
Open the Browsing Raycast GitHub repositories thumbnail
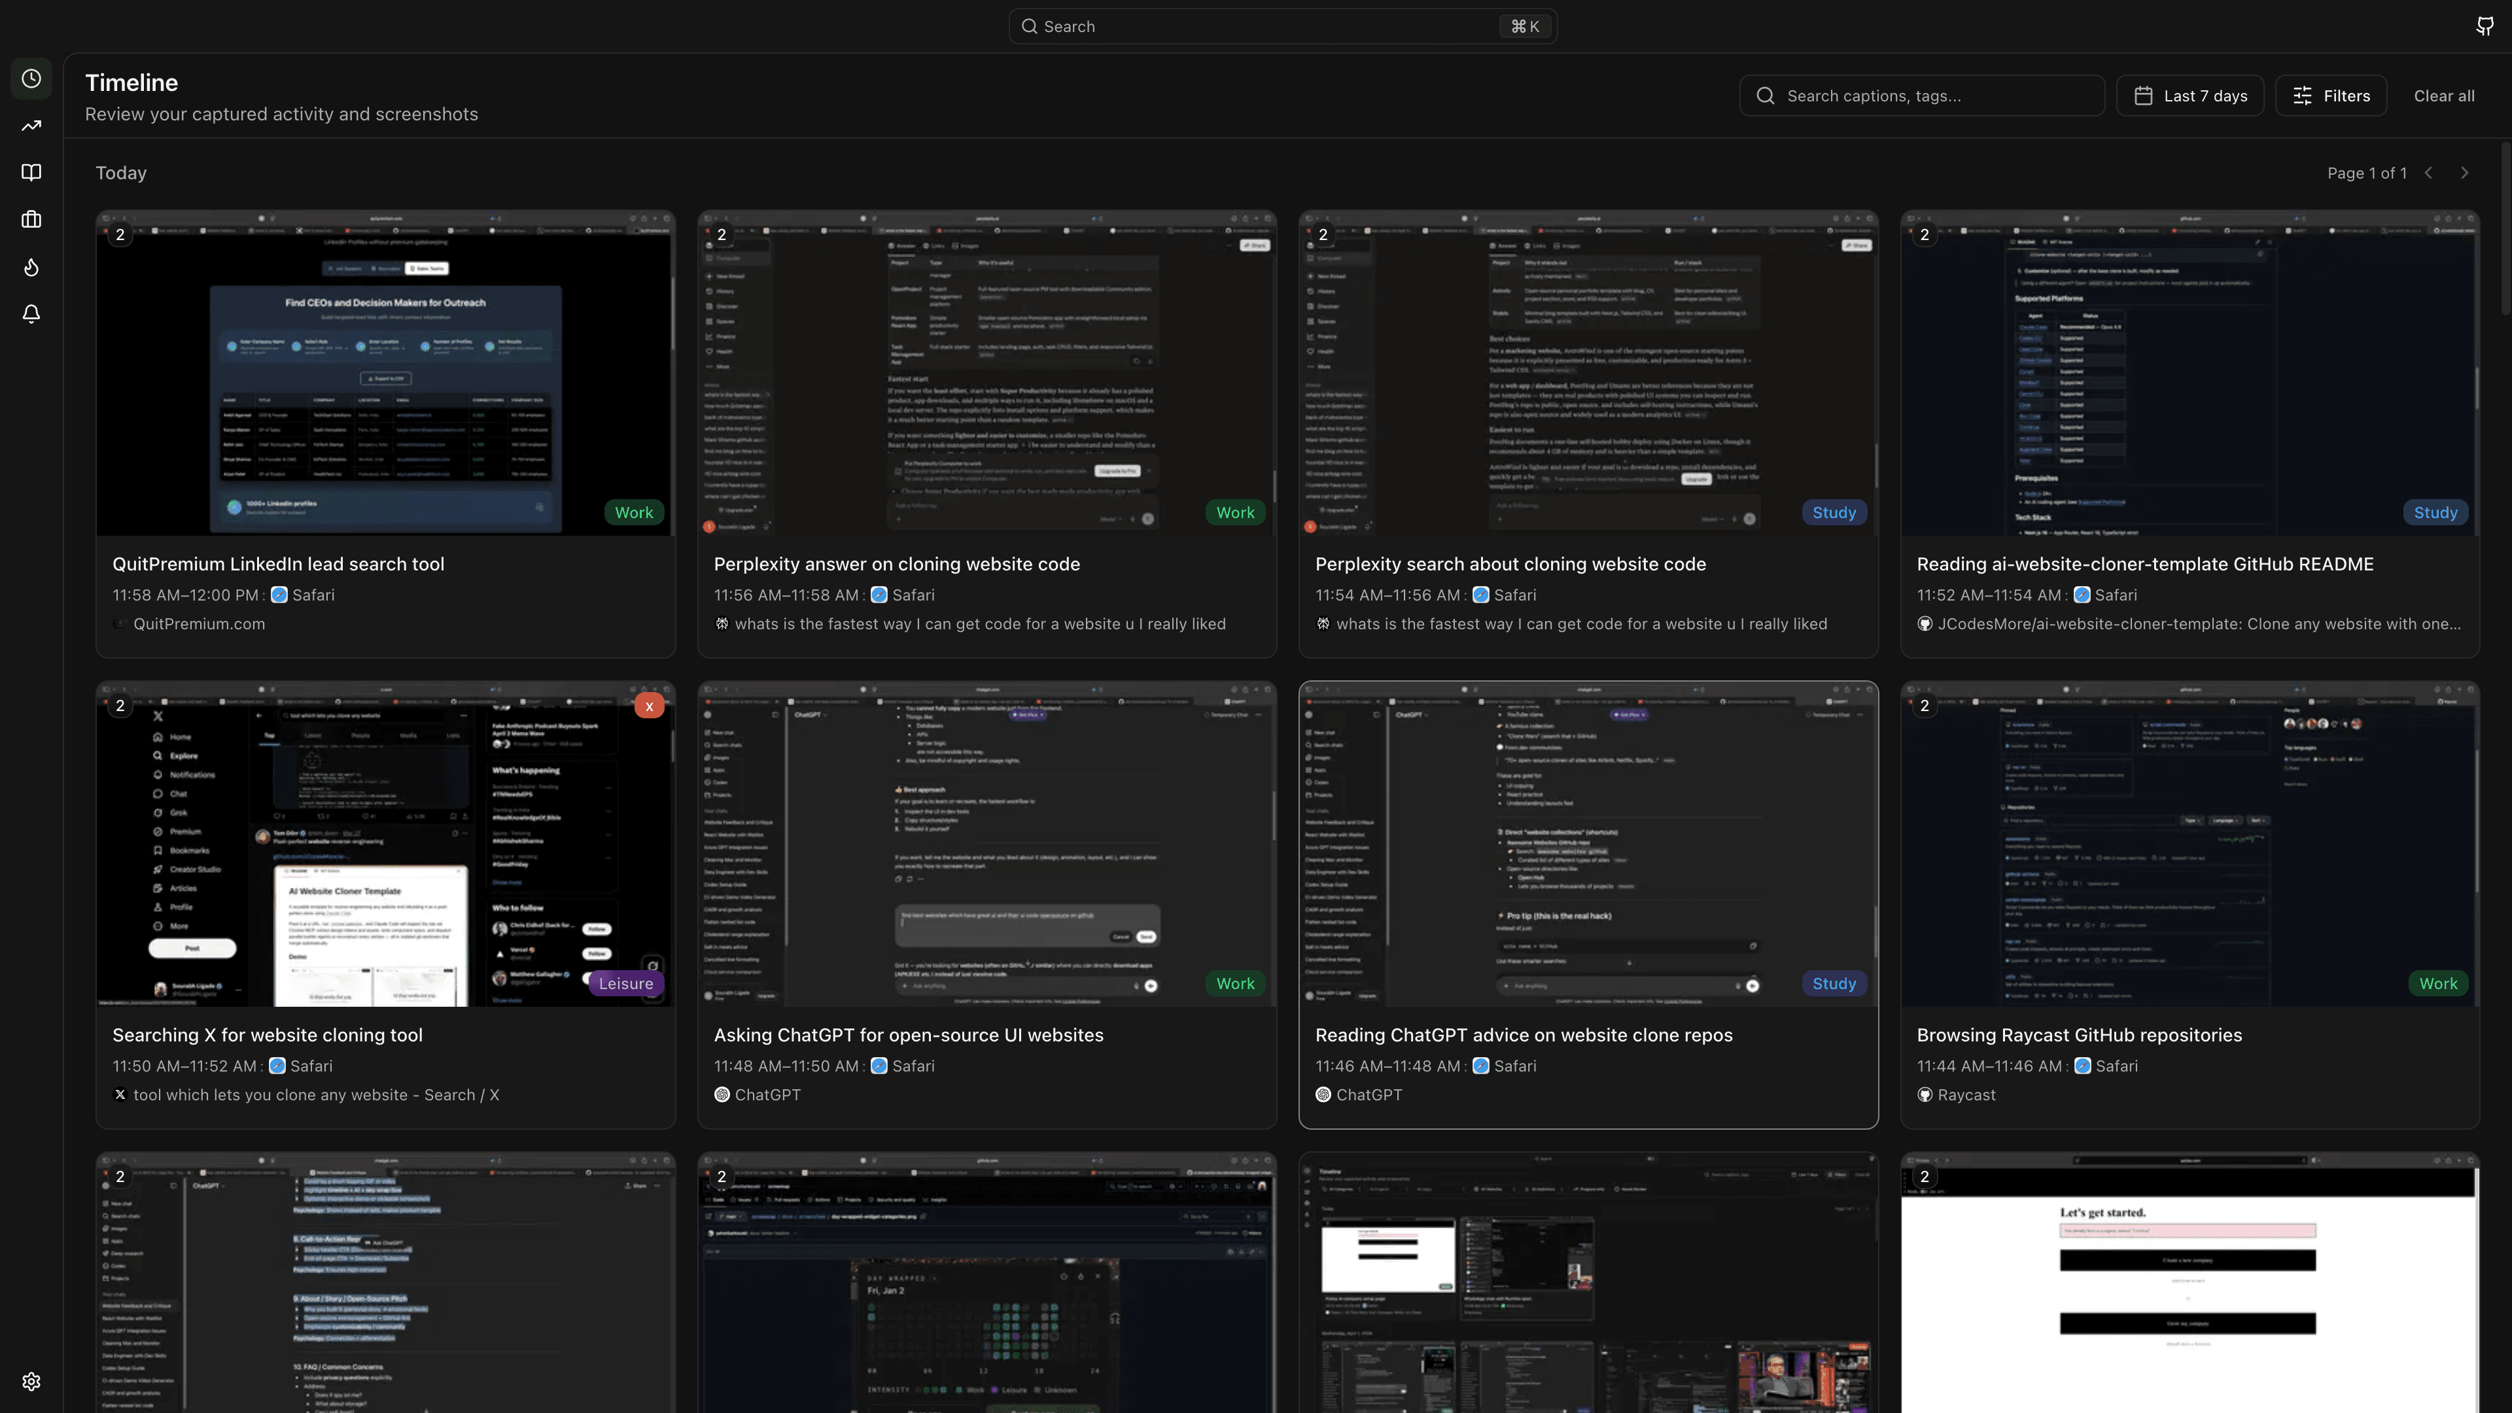tap(2190, 843)
